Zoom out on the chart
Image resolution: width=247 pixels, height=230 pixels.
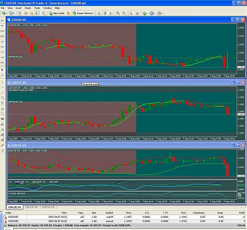click(x=124, y=13)
